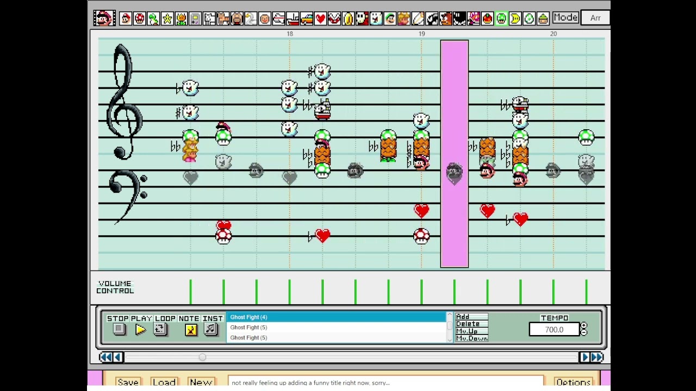Screen dimensions: 696x391
Task: Select the tan Cat instrument
Action: [223, 19]
